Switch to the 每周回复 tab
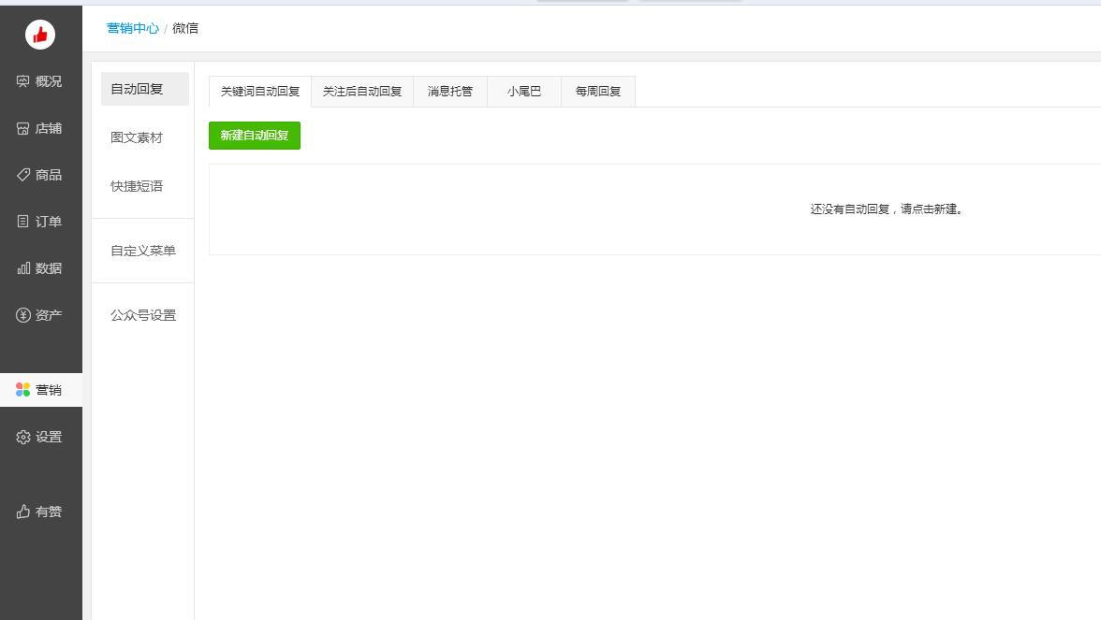 pos(598,92)
